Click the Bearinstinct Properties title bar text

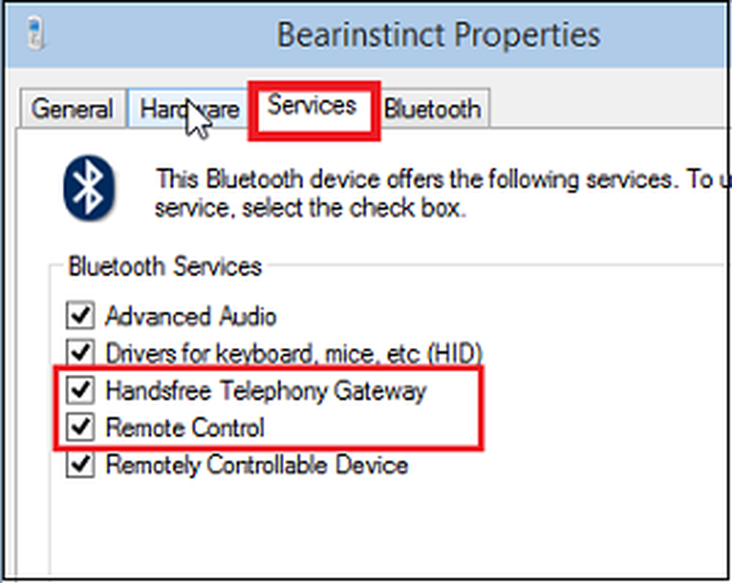click(x=438, y=35)
